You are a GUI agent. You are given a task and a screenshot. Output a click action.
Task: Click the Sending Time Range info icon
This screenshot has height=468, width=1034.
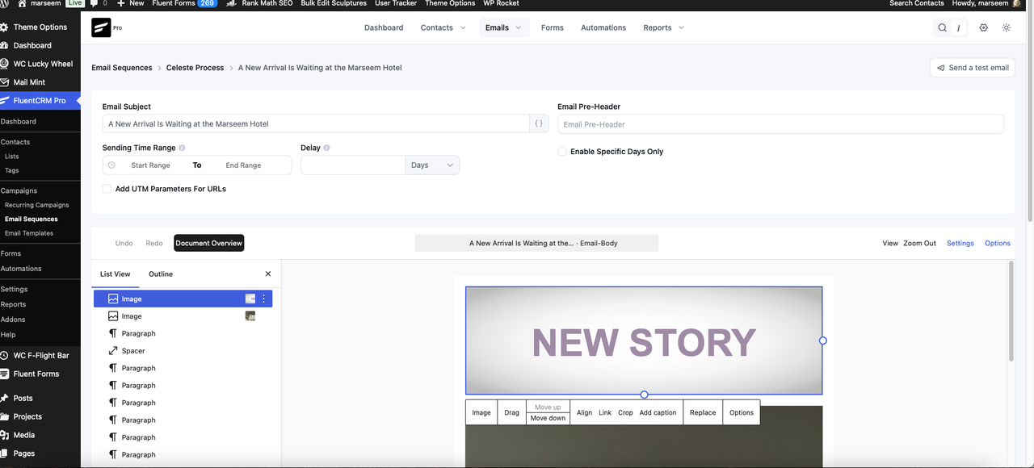coord(182,148)
